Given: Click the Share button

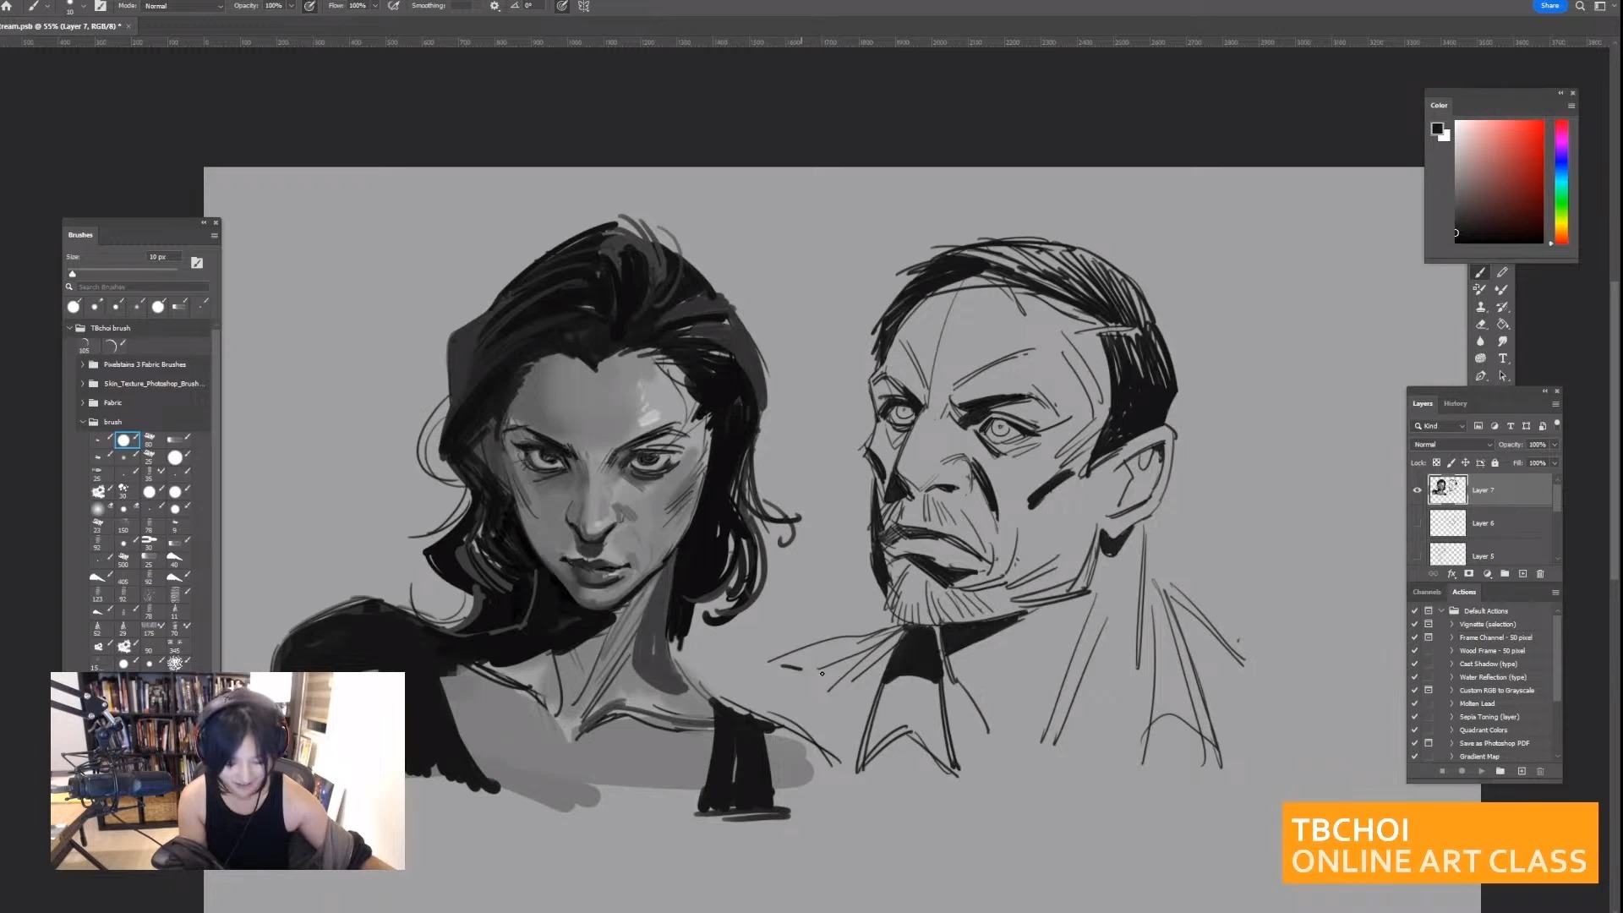Looking at the screenshot, I should click(x=1549, y=6).
